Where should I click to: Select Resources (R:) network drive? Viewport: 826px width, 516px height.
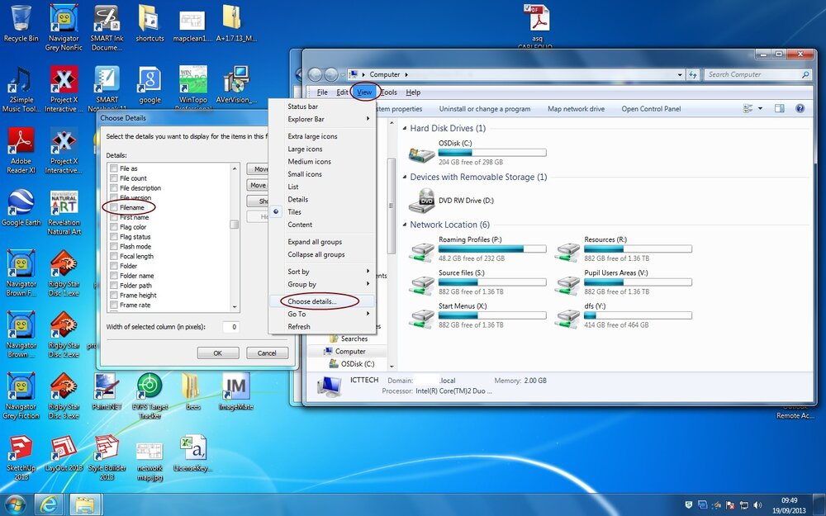(623, 249)
